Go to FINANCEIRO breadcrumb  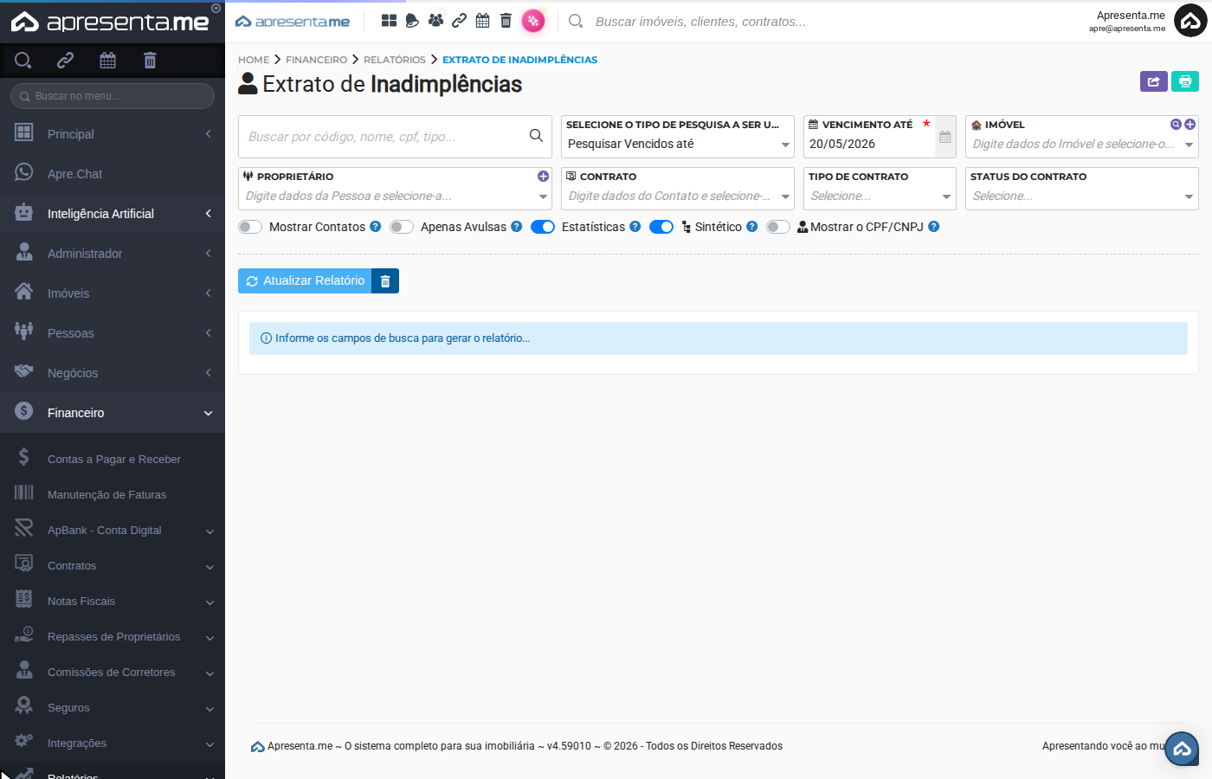tap(316, 60)
